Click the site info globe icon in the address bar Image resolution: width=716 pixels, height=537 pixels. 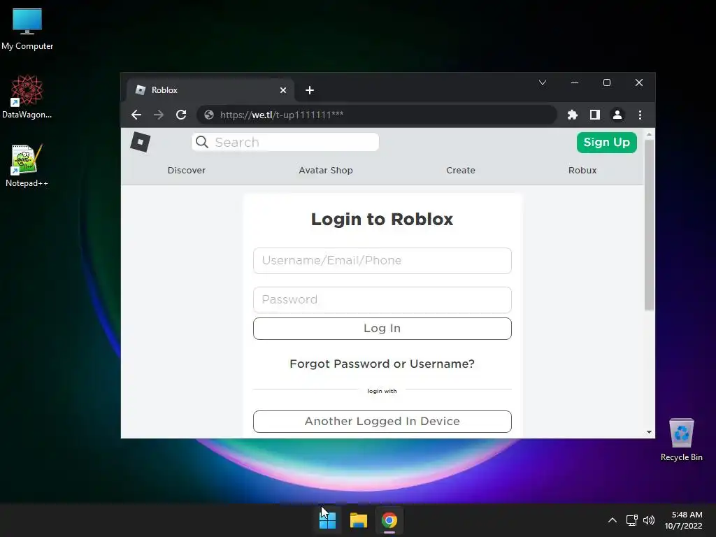[x=209, y=115]
